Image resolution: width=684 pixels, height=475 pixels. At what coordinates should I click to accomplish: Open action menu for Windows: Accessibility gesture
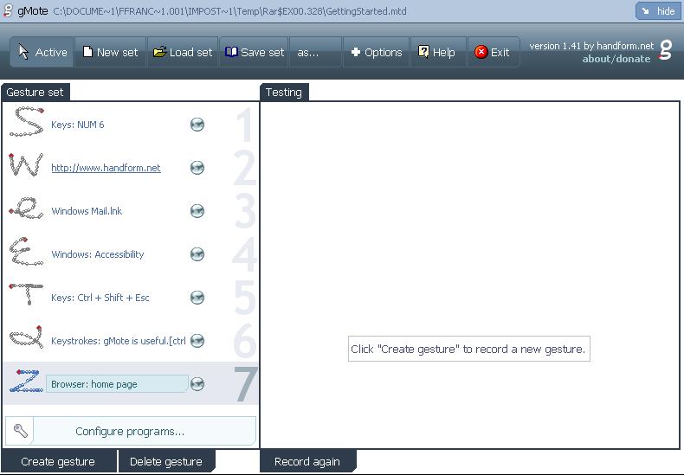pos(197,254)
